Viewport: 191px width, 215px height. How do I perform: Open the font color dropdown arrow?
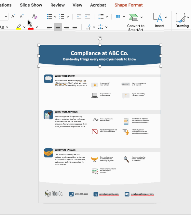point(37,27)
